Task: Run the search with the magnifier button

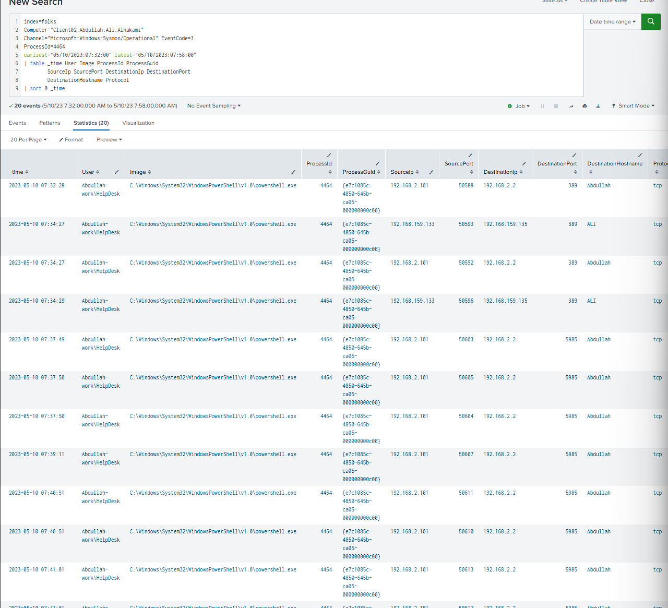Action: pyautogui.click(x=651, y=21)
